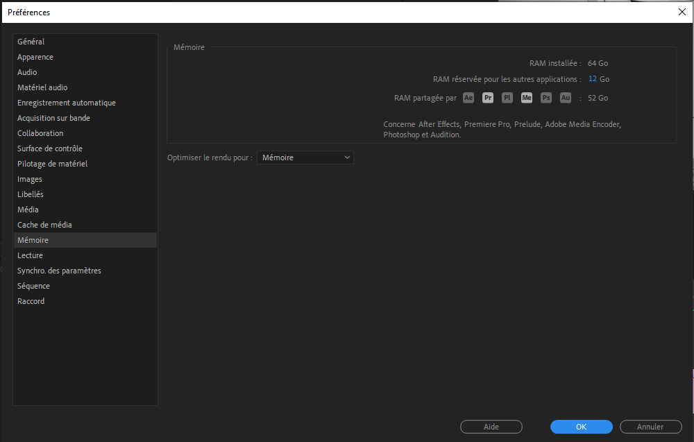
Task: Open the Optimiser le rendu pour dropdown
Action: coord(305,158)
